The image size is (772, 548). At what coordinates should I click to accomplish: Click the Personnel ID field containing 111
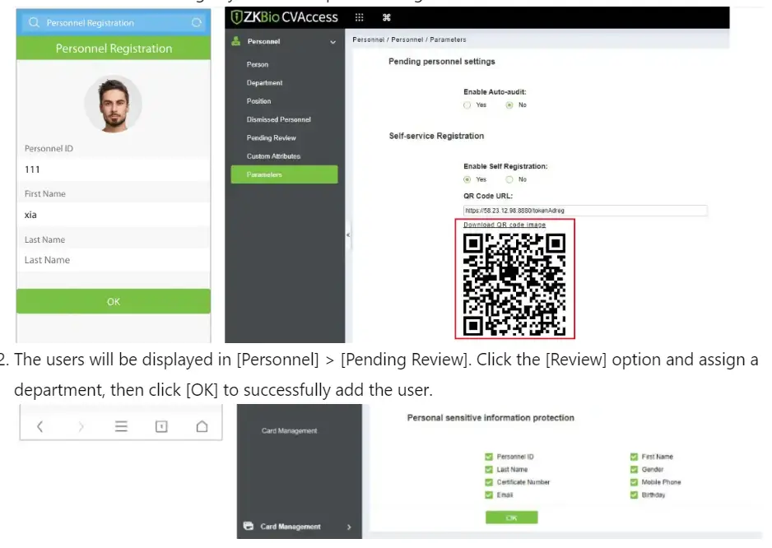pos(114,170)
